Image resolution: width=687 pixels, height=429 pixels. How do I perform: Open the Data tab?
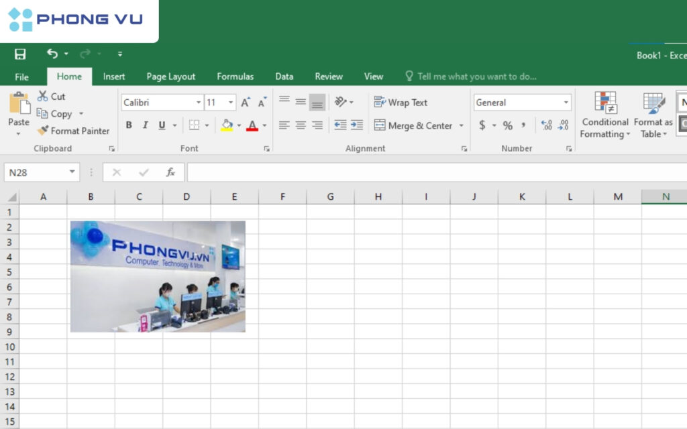tap(284, 76)
